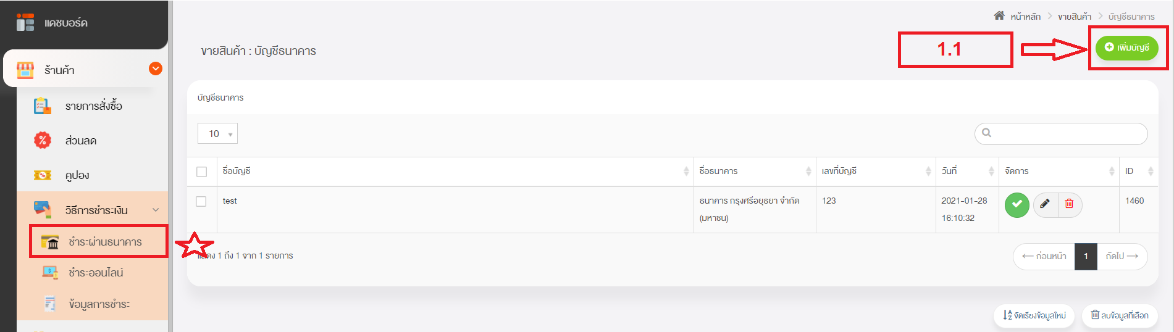Collapse the วิธีการชำระเงin payment methods submenu
1174x332 pixels.
point(156,210)
